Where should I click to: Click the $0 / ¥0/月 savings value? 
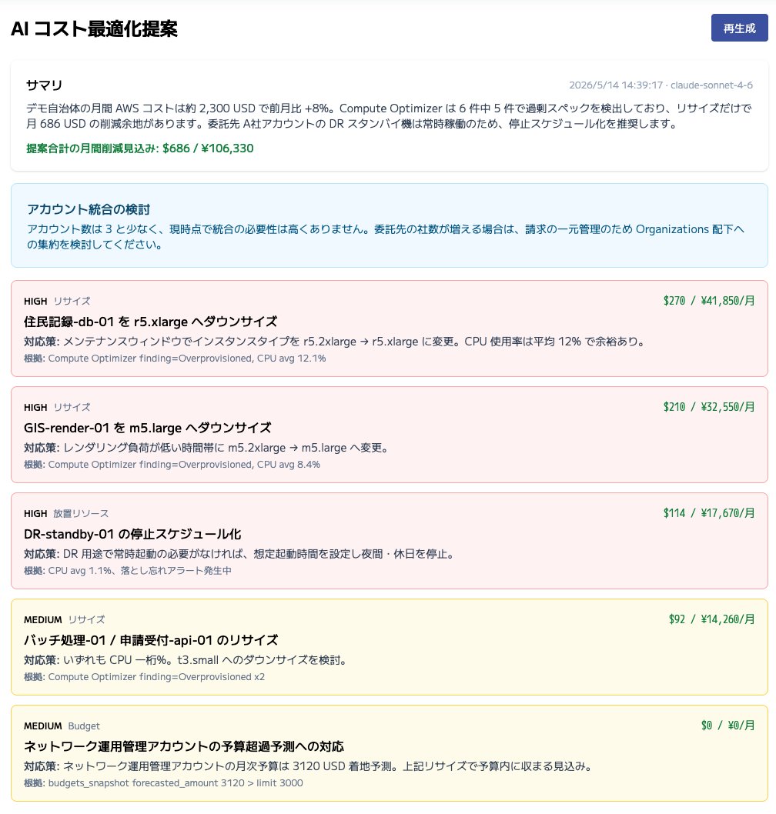pos(727,726)
